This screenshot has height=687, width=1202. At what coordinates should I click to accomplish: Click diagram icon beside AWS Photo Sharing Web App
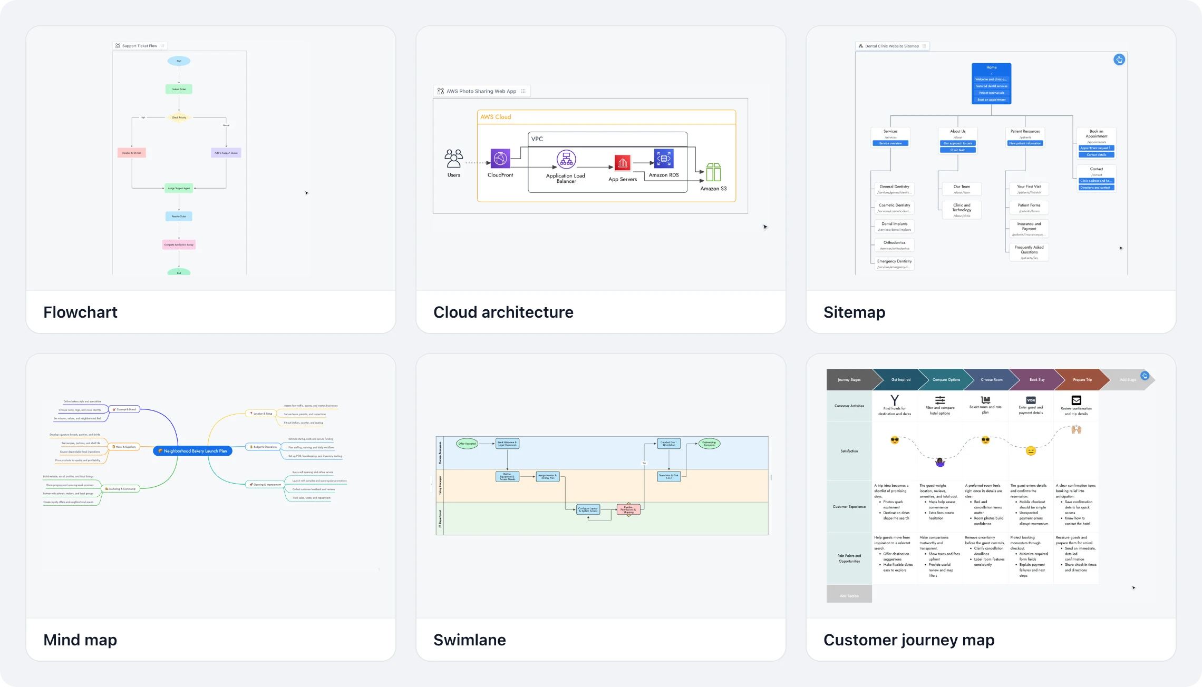(x=441, y=91)
